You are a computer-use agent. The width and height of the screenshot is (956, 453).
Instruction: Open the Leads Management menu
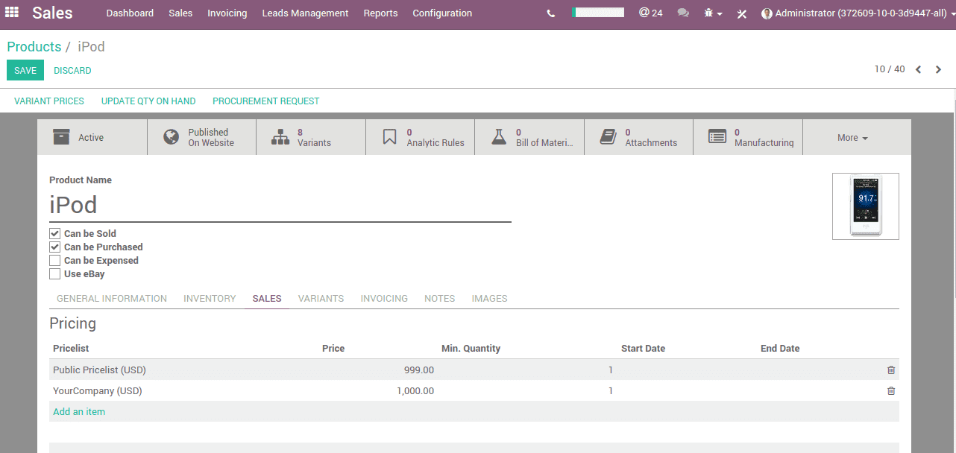tap(305, 13)
